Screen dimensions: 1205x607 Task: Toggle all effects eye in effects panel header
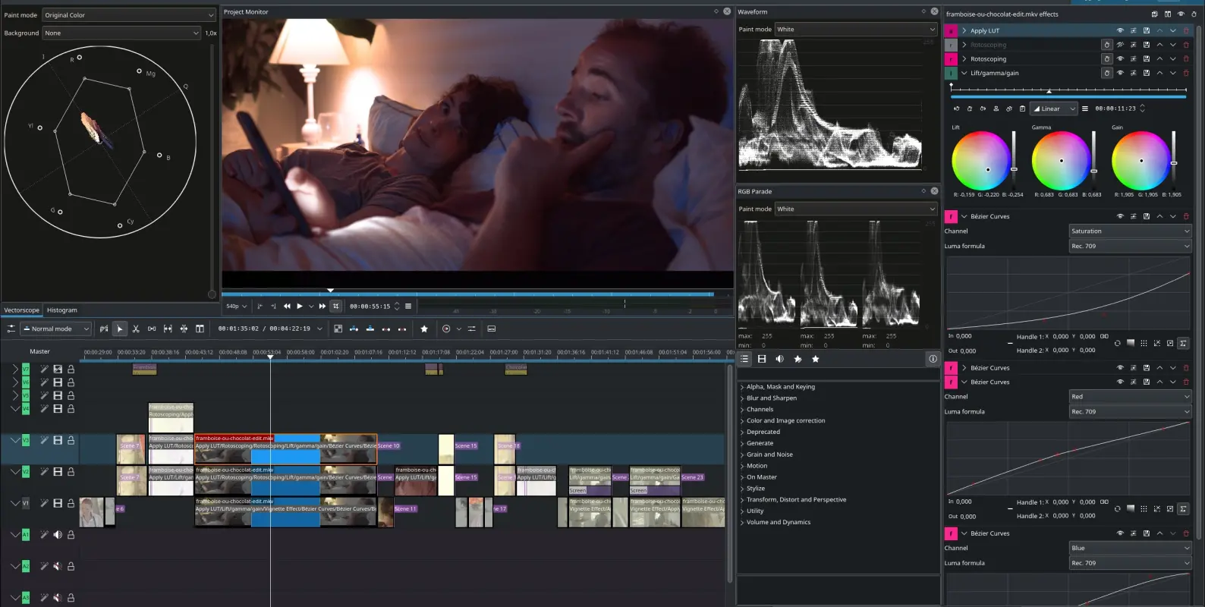[x=1181, y=14]
